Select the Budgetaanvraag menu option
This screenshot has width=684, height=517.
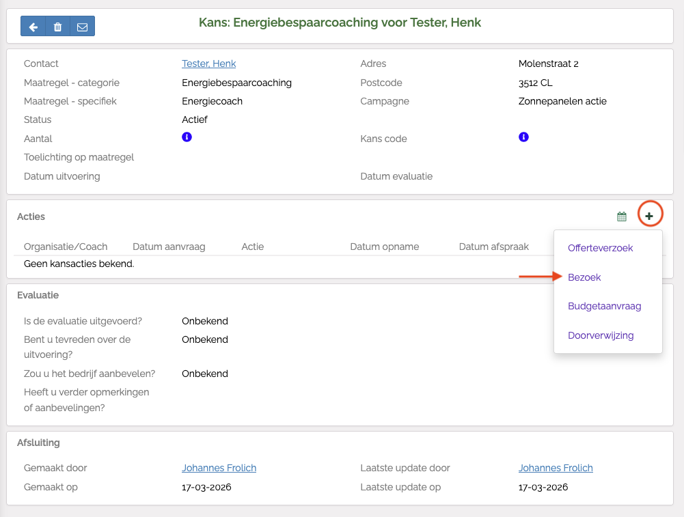coord(604,306)
